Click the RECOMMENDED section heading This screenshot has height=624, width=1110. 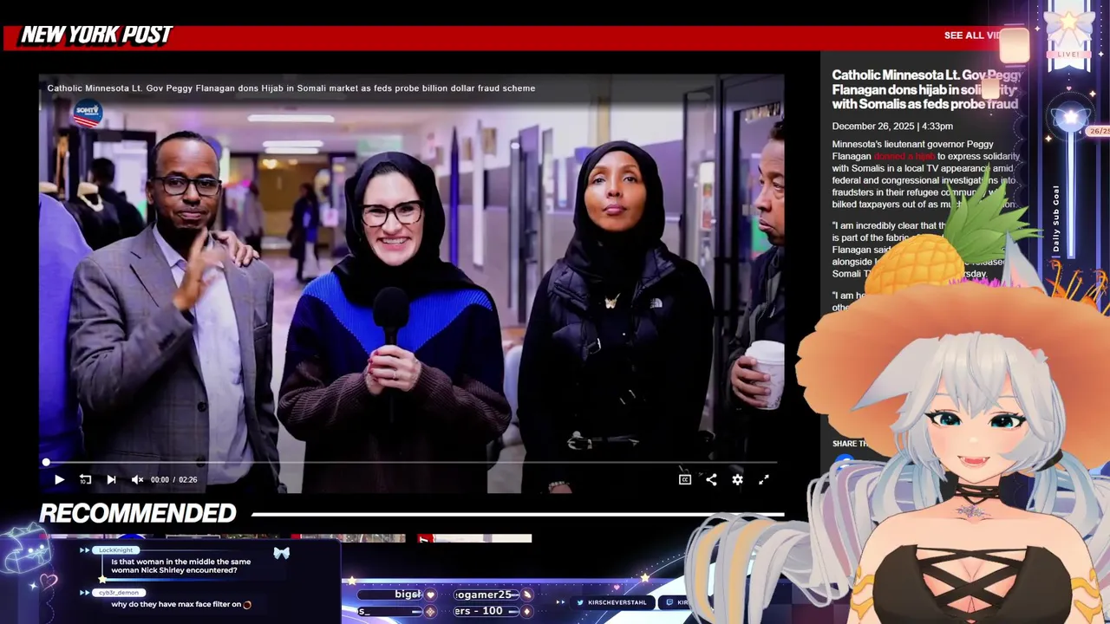point(138,514)
